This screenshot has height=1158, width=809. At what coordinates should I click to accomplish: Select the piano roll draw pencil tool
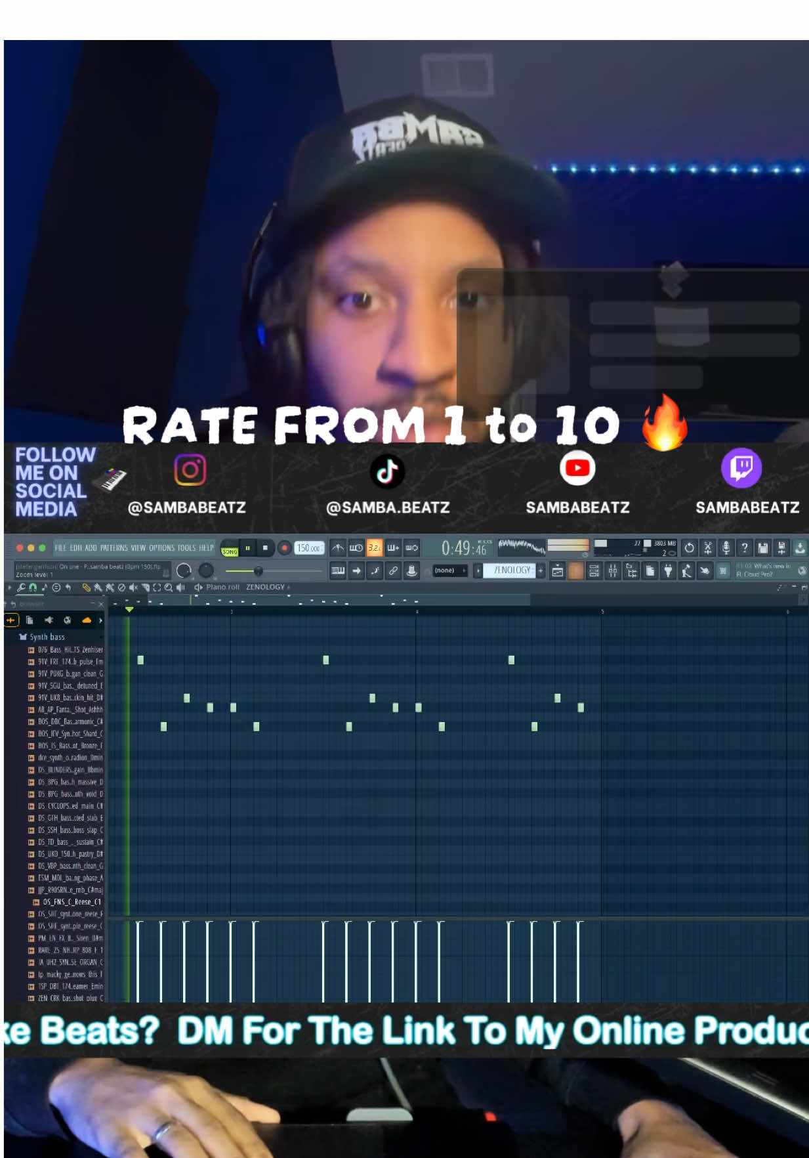click(x=86, y=588)
